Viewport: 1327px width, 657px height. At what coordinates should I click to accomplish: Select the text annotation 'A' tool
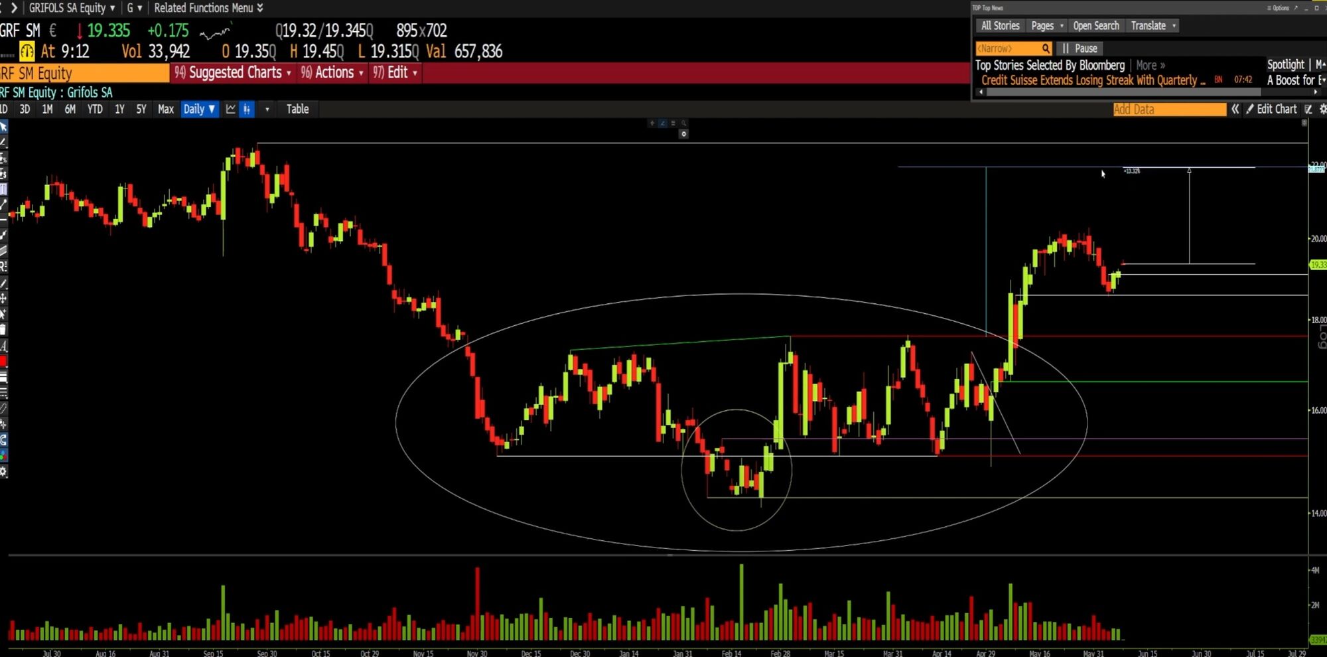point(3,346)
